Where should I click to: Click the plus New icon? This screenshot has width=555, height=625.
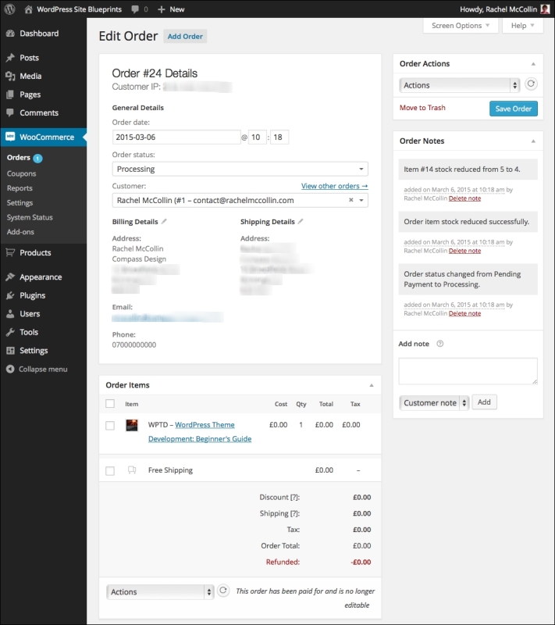click(161, 9)
